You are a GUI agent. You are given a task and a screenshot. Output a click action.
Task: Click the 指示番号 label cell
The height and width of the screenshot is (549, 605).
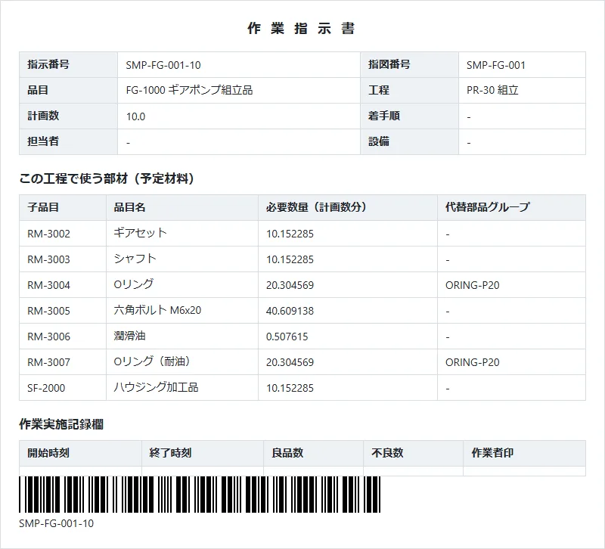pyautogui.click(x=68, y=65)
